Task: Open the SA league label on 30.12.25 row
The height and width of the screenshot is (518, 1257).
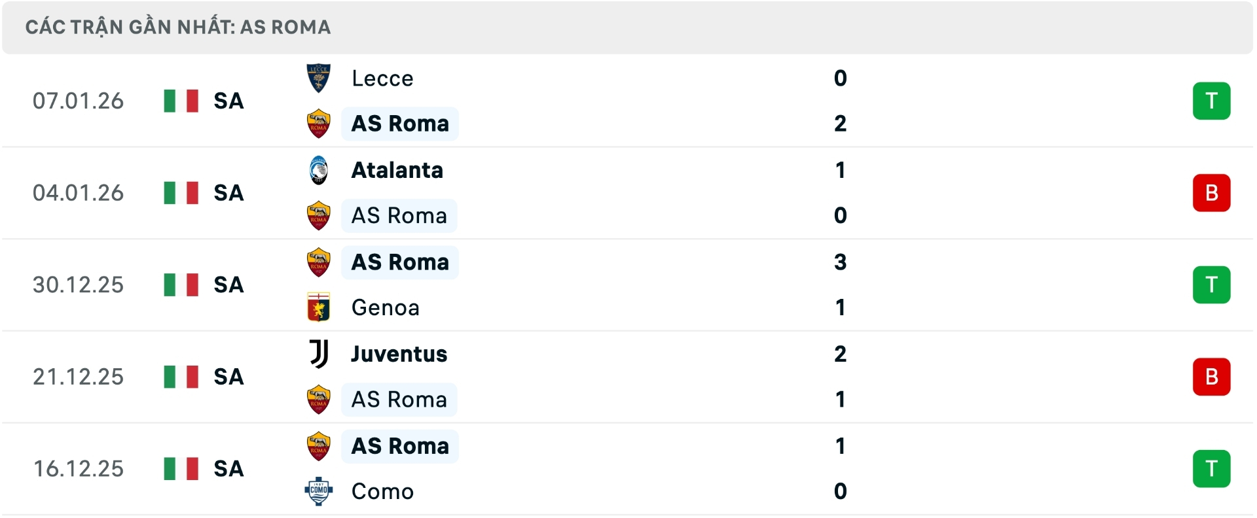Action: (228, 285)
